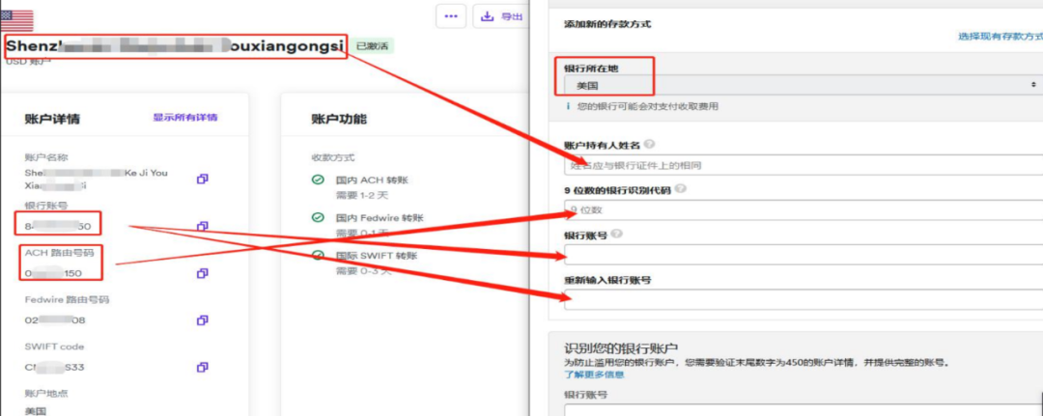Open the three-dot more options menu

(x=451, y=15)
